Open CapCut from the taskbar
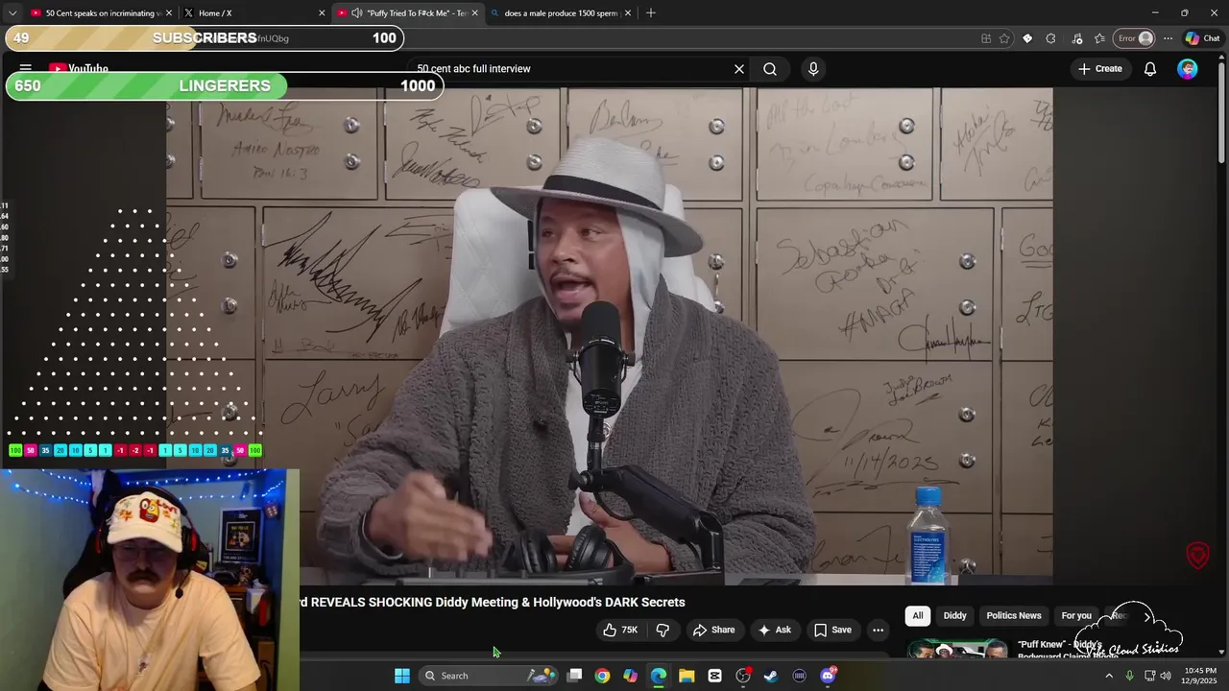This screenshot has width=1229, height=691. click(714, 676)
